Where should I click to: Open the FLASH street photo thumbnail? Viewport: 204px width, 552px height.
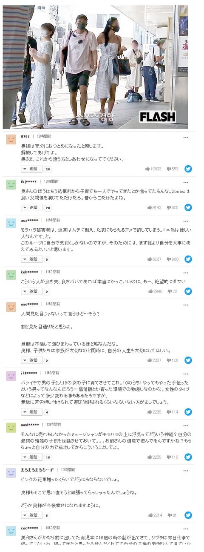click(96, 66)
